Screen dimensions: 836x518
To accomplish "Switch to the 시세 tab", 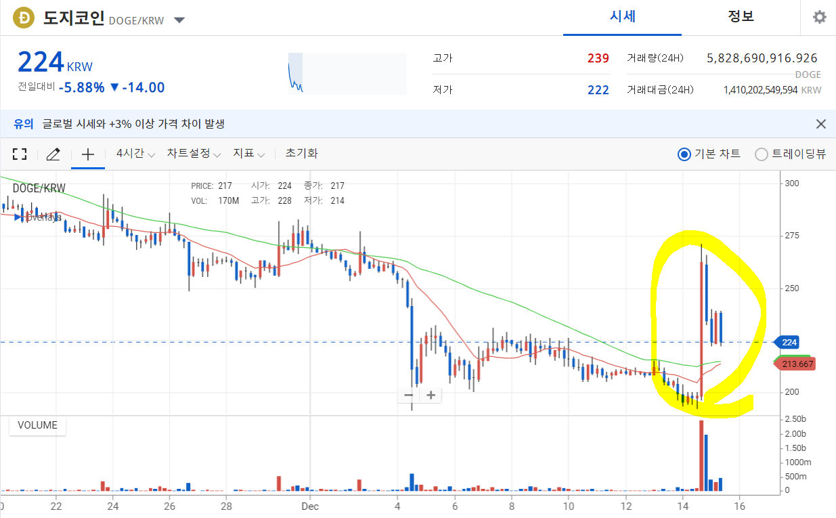I will (622, 16).
